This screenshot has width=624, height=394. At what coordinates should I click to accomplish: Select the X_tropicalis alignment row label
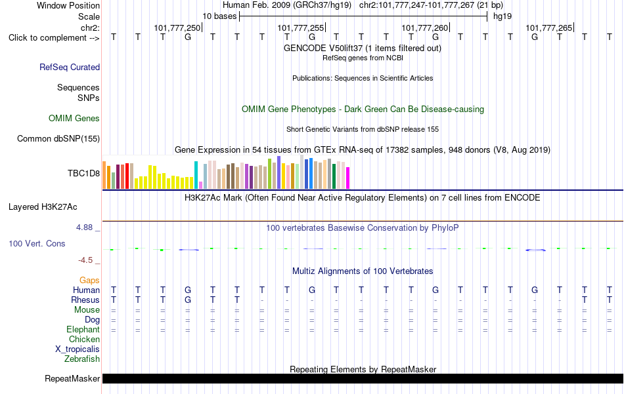pyautogui.click(x=78, y=349)
